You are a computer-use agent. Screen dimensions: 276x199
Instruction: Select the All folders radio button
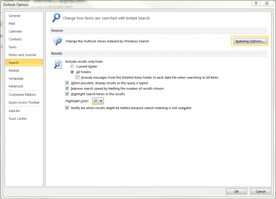pyautogui.click(x=72, y=72)
